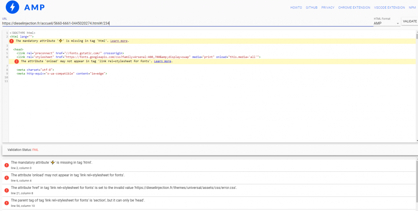Click the AMP lightning bolt logo
Image resolution: width=418 pixels, height=211 pixels.
point(12,8)
